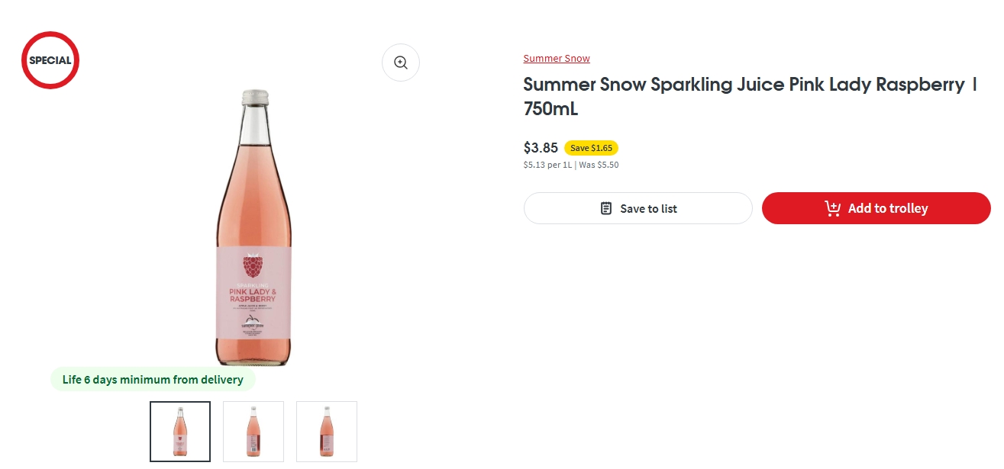Click the trolley plus icon
The width and height of the screenshot is (1004, 469).
point(832,208)
